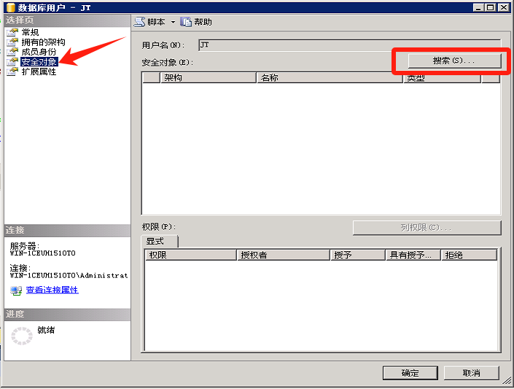
Task: Click the server name WIN-1CEUH151OTO text
Action: [42, 253]
